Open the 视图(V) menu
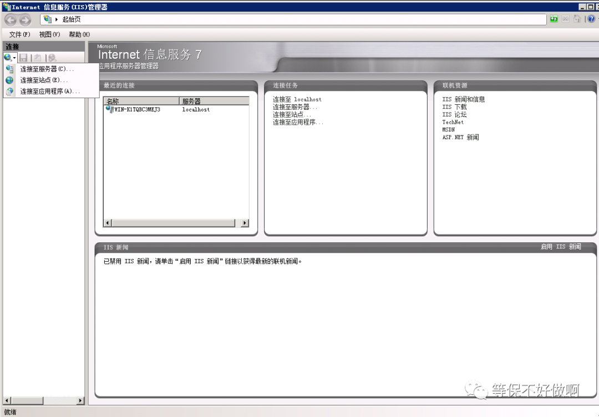Image resolution: width=599 pixels, height=417 pixels. click(50, 34)
